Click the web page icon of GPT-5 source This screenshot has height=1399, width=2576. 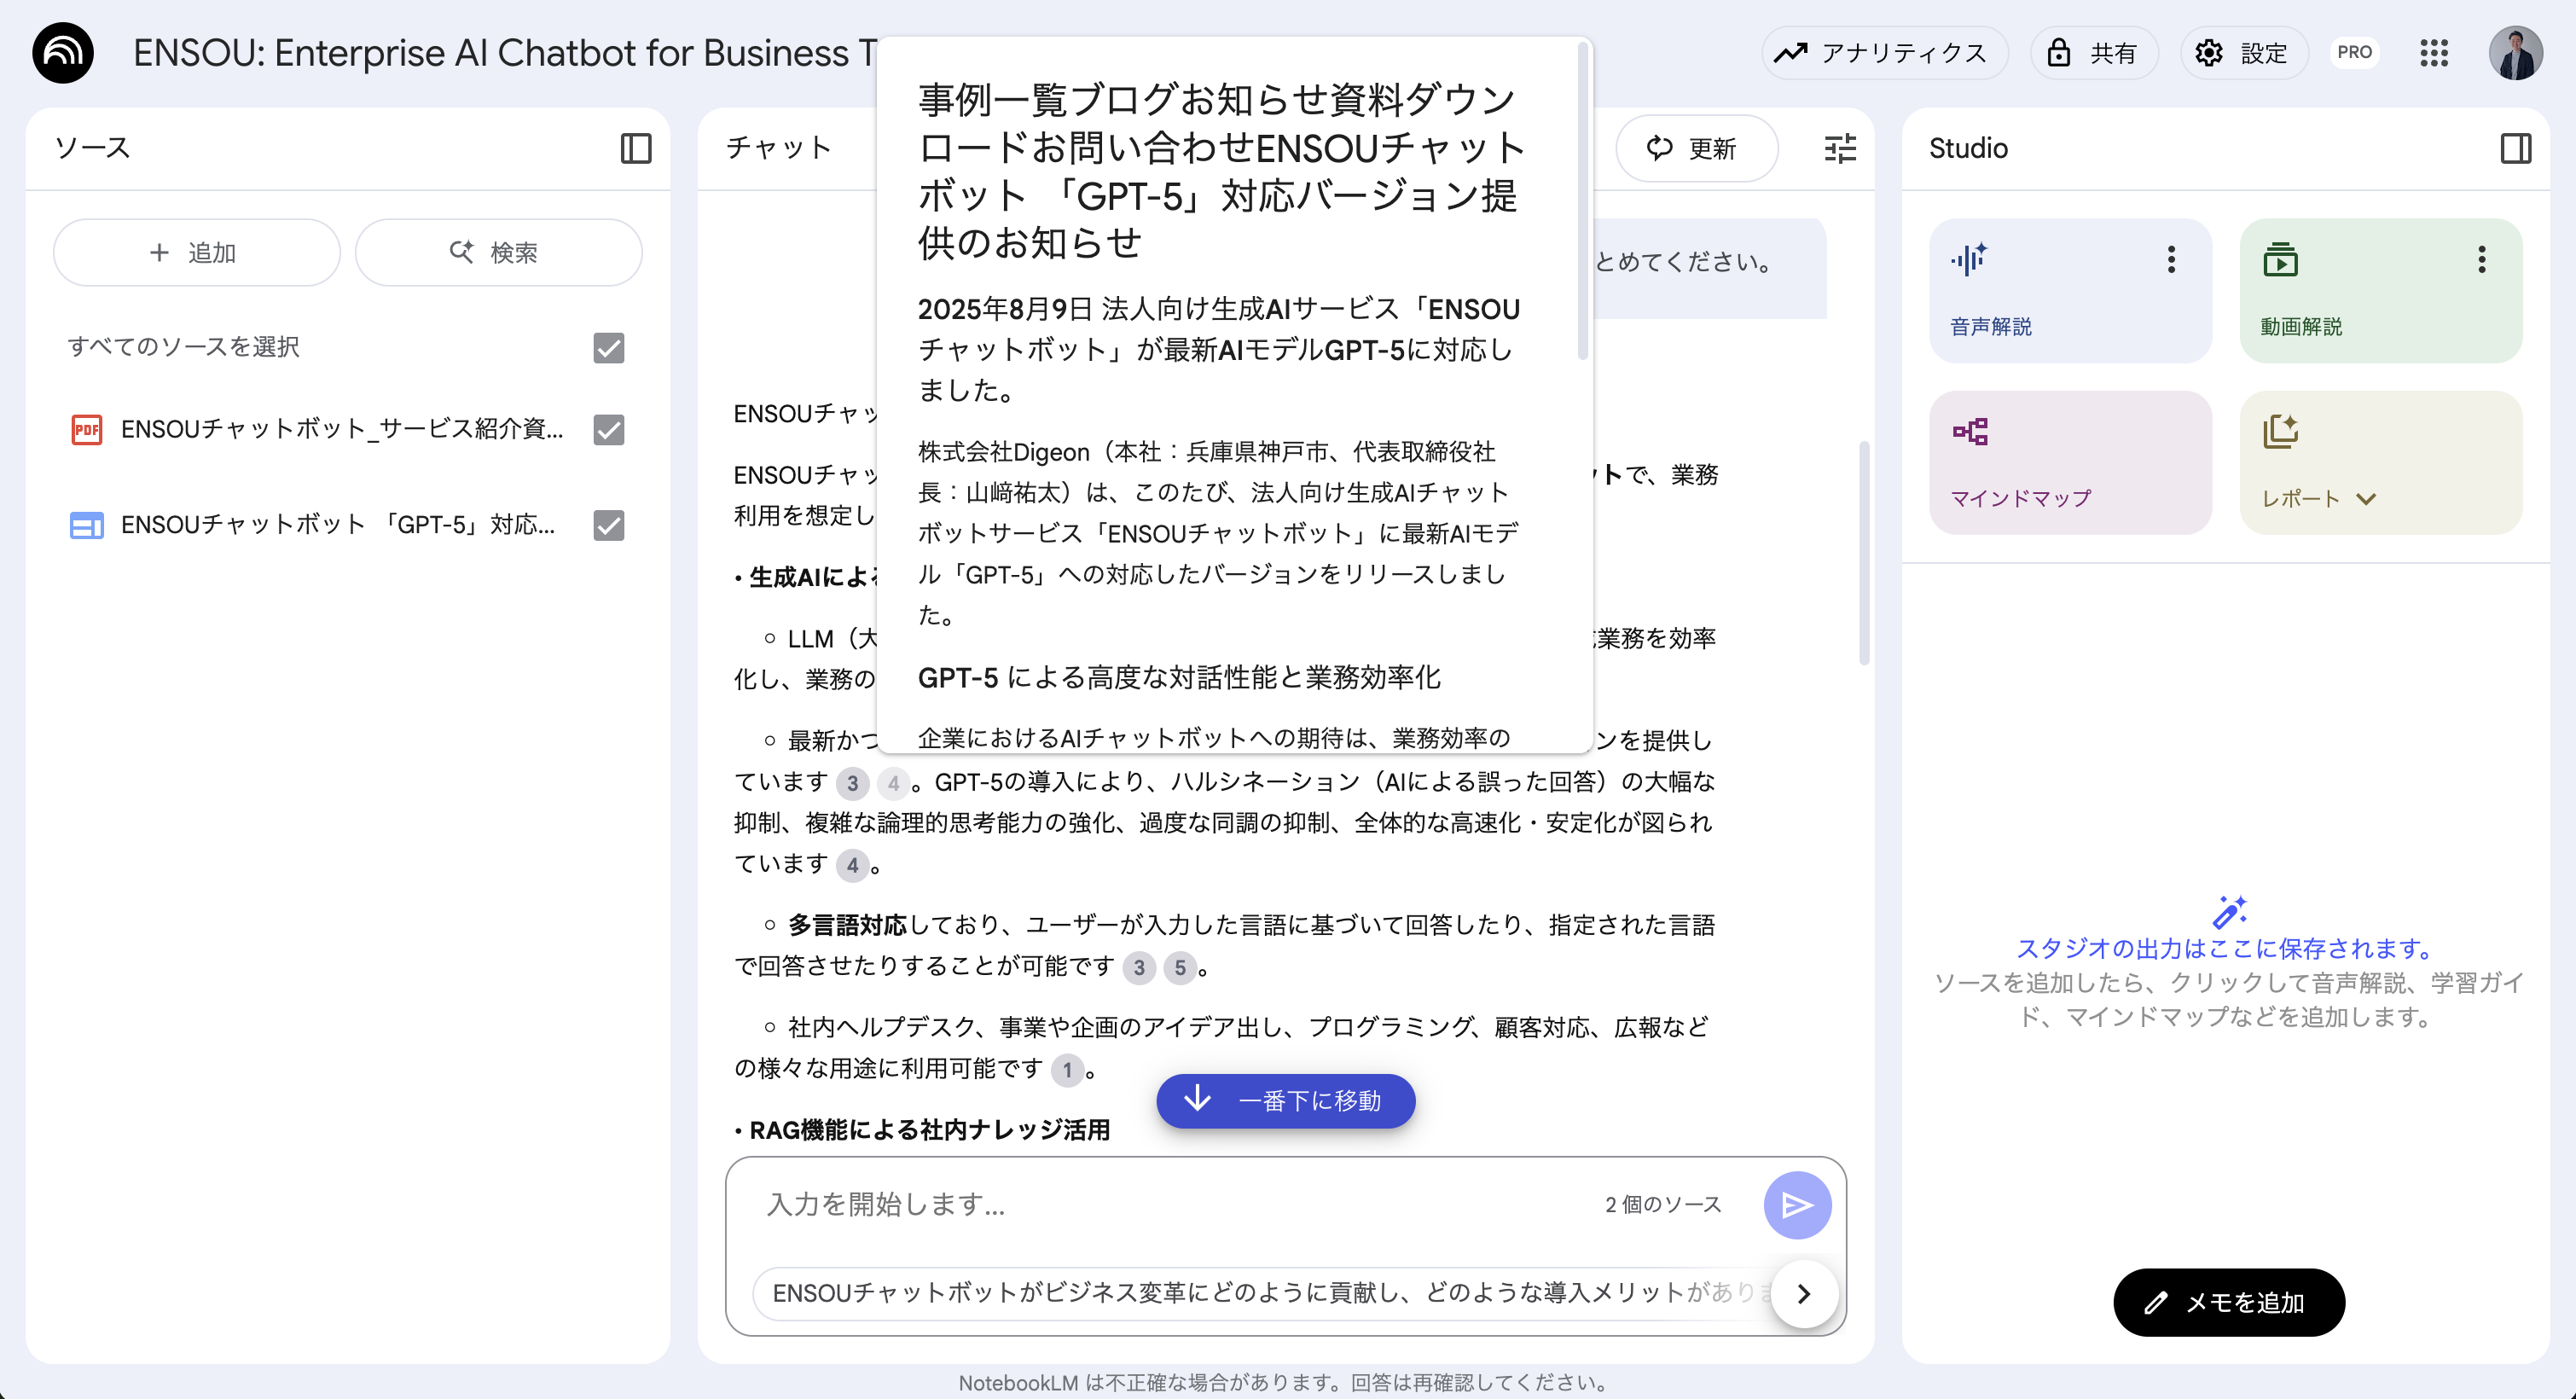(87, 525)
